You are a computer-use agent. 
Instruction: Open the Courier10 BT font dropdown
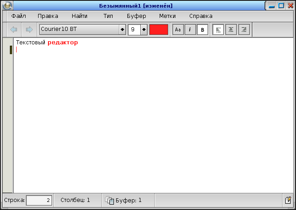(122, 30)
